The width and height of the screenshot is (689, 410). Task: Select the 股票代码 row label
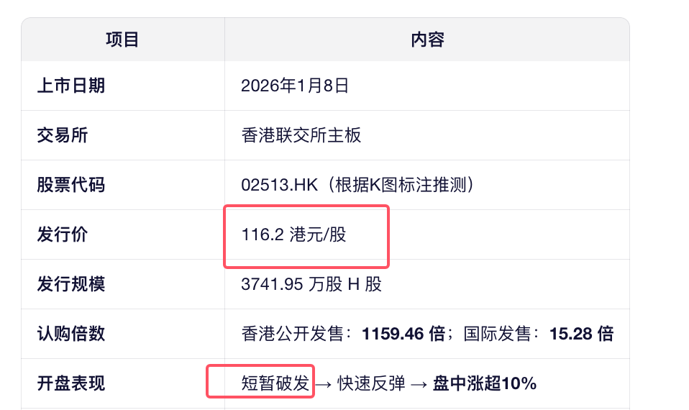71,185
